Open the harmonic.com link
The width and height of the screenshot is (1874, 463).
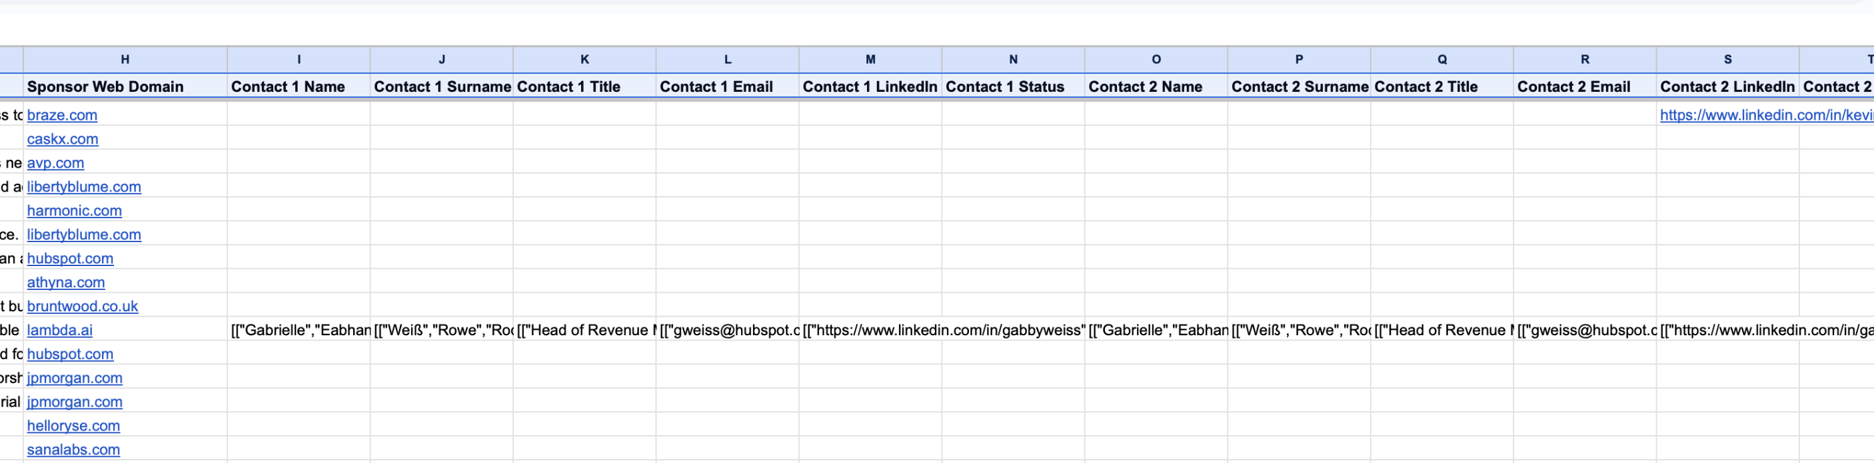[74, 210]
